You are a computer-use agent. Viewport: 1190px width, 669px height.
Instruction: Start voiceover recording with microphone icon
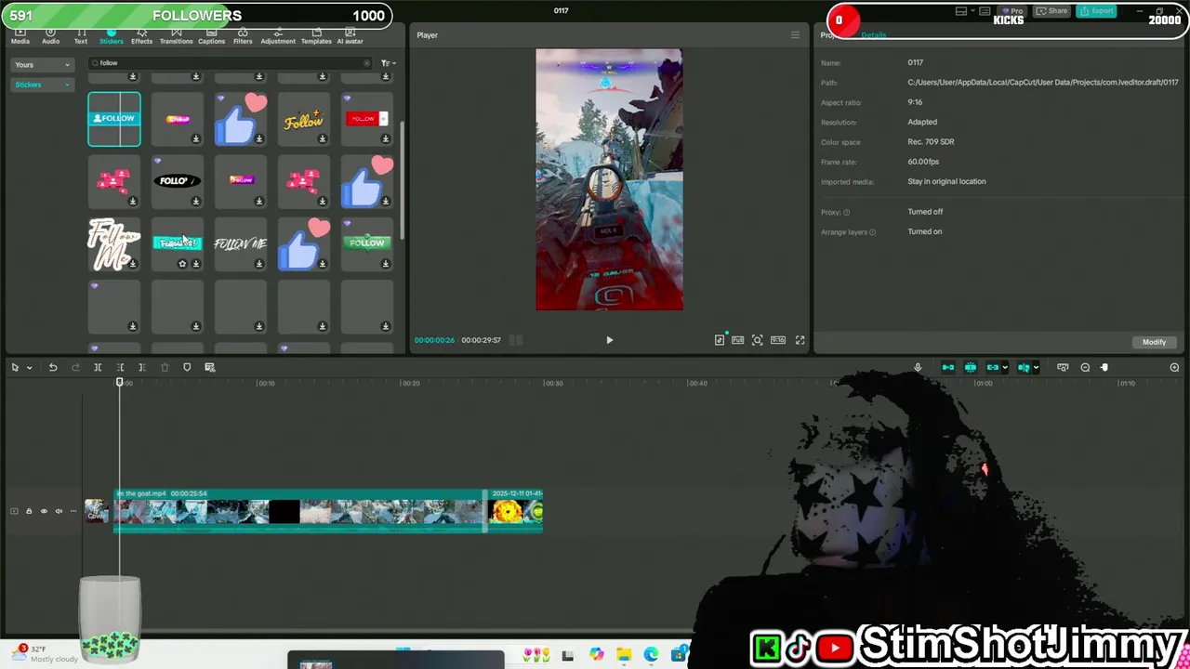[x=918, y=368]
